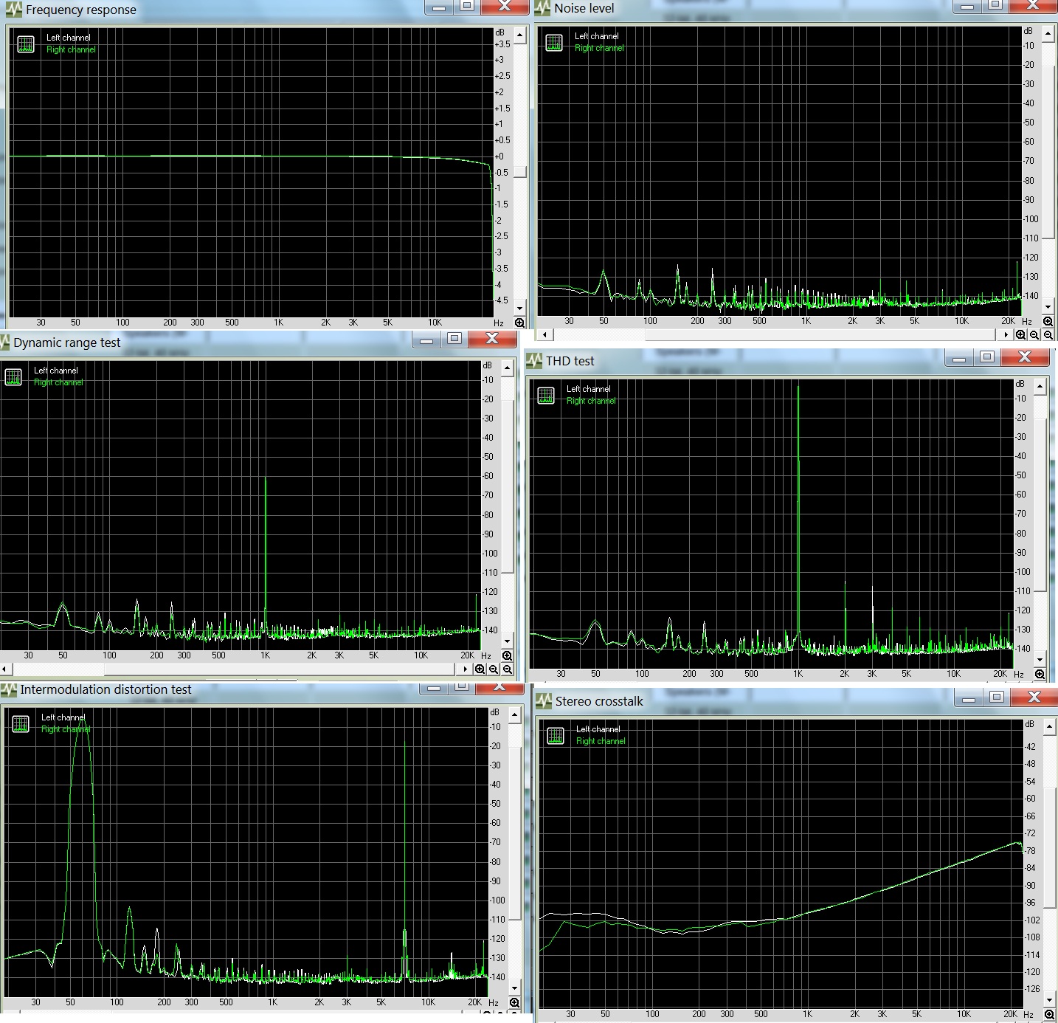Open the Frequency response title bar app icon
This screenshot has width=1058, height=1023.
pos(13,10)
